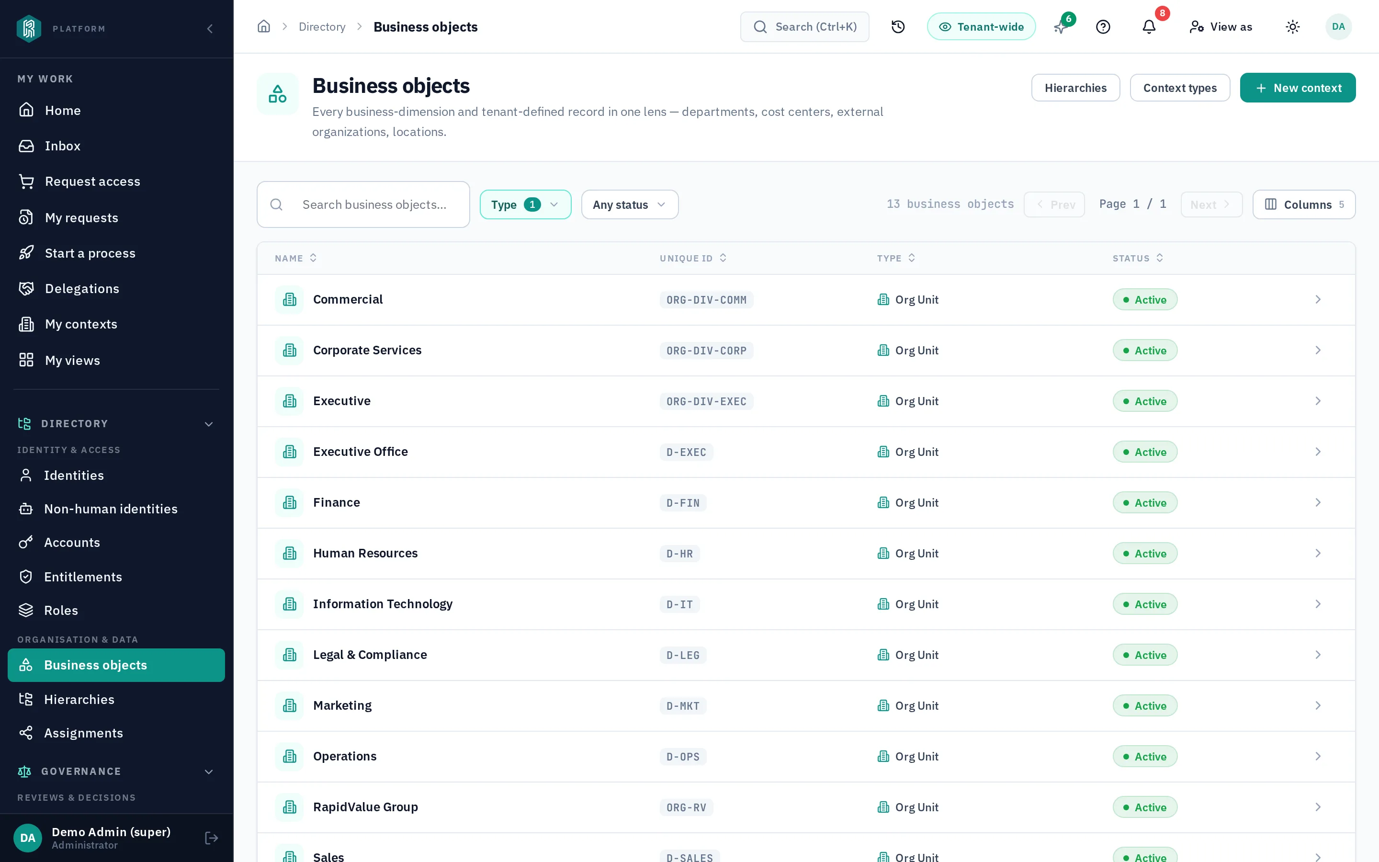Open the notifications bell icon
The image size is (1379, 862).
1149,27
